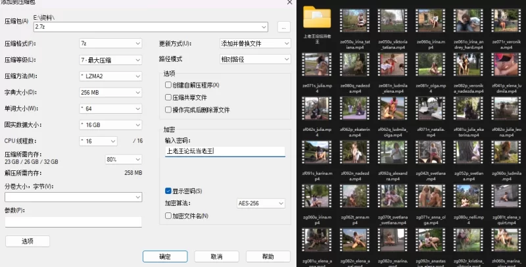Select the zg052p_svetlana.mp4 video icon
This screenshot has height=267, width=526.
(x=468, y=153)
